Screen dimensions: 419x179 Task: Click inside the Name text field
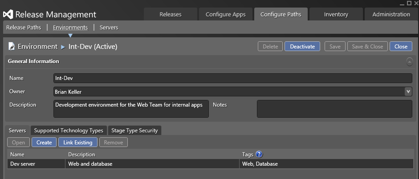coord(232,78)
